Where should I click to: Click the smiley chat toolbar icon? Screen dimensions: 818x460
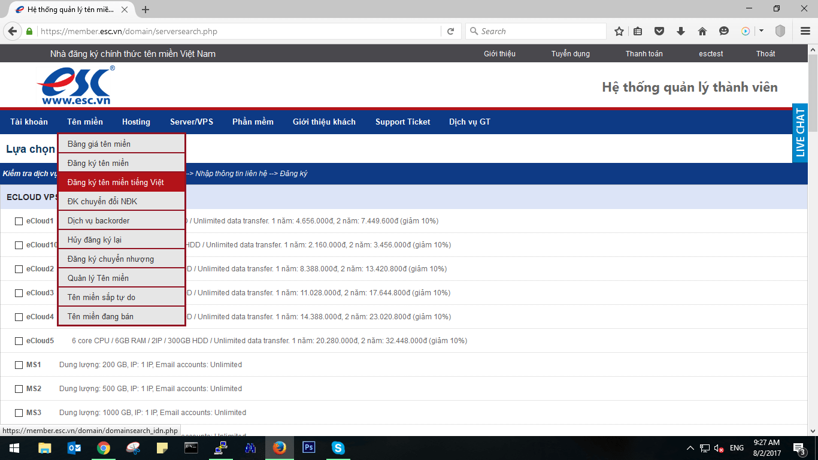[724, 31]
